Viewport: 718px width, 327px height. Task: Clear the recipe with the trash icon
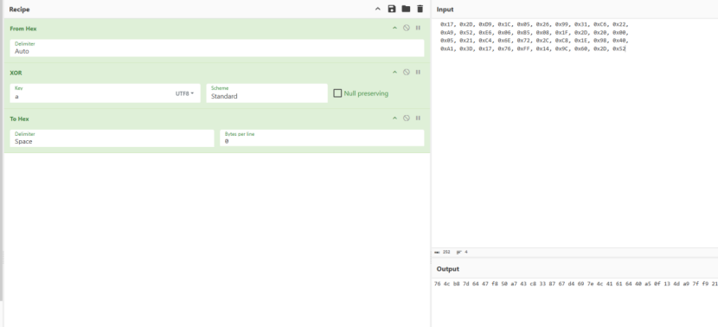tap(420, 9)
